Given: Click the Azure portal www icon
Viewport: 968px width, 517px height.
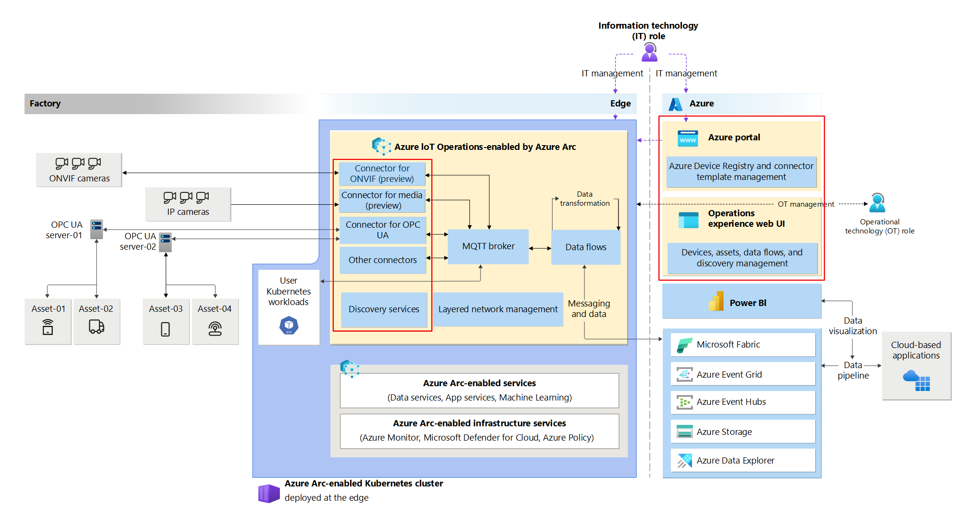Looking at the screenshot, I should click(688, 138).
